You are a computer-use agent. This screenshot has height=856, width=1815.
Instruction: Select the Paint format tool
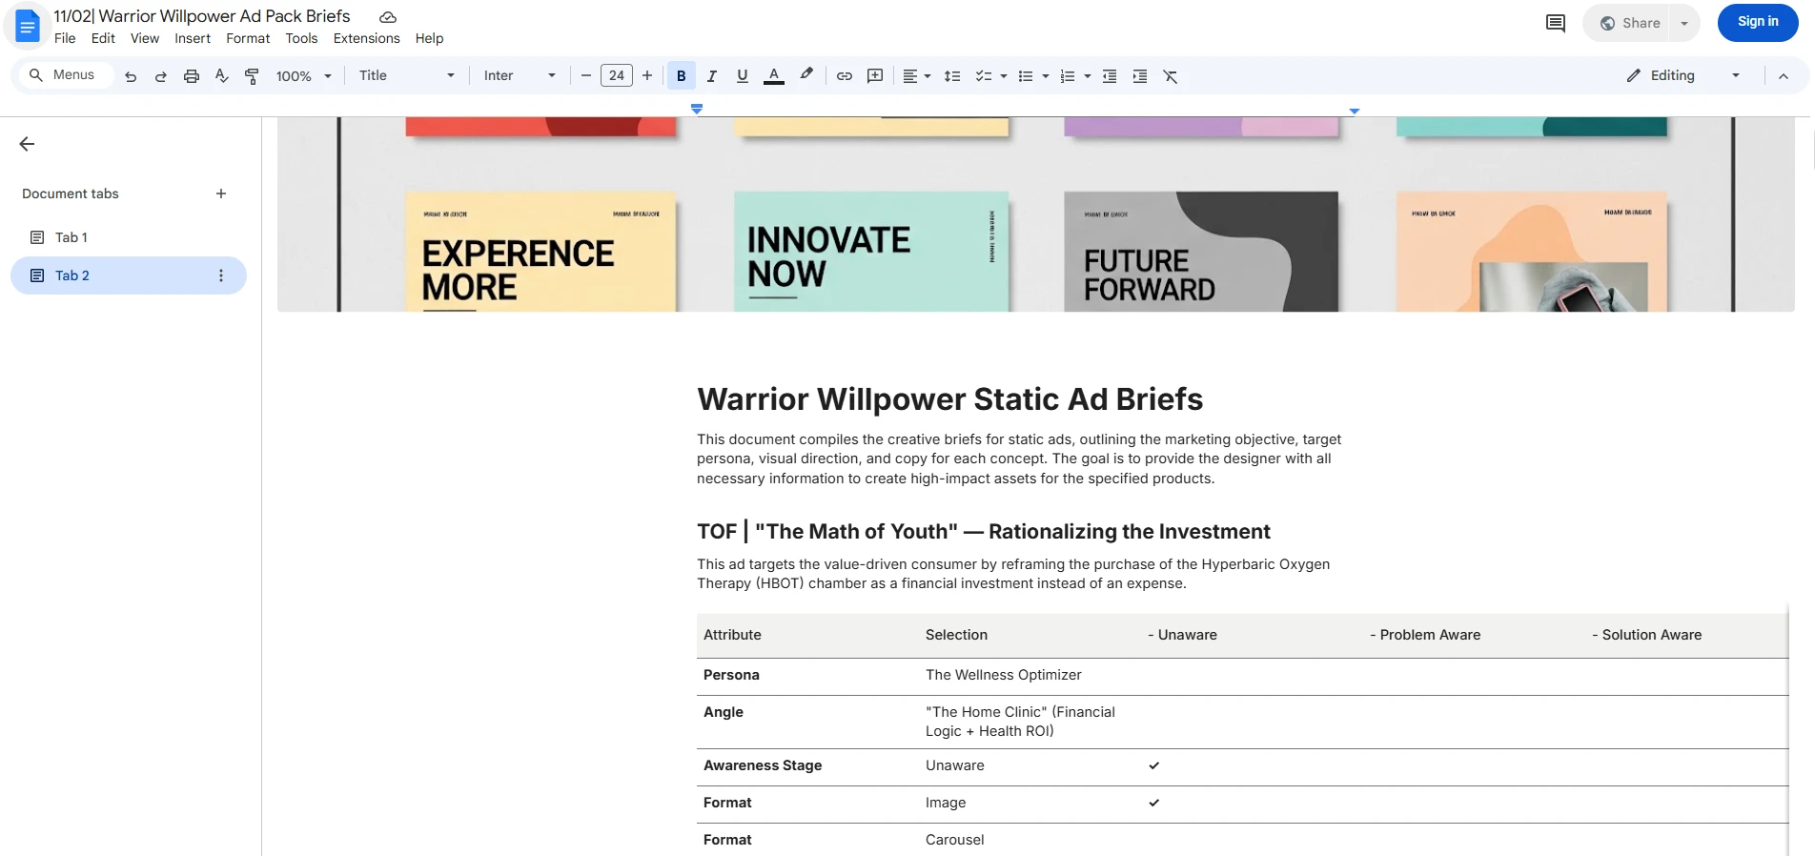252,76
